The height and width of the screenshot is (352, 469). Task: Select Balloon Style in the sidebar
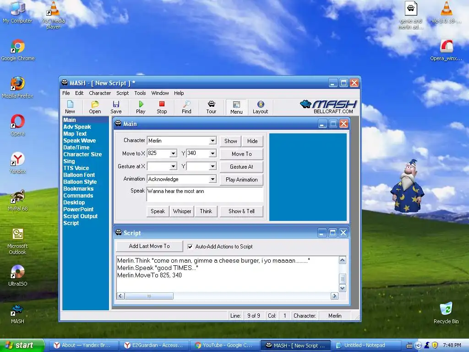[80, 182]
